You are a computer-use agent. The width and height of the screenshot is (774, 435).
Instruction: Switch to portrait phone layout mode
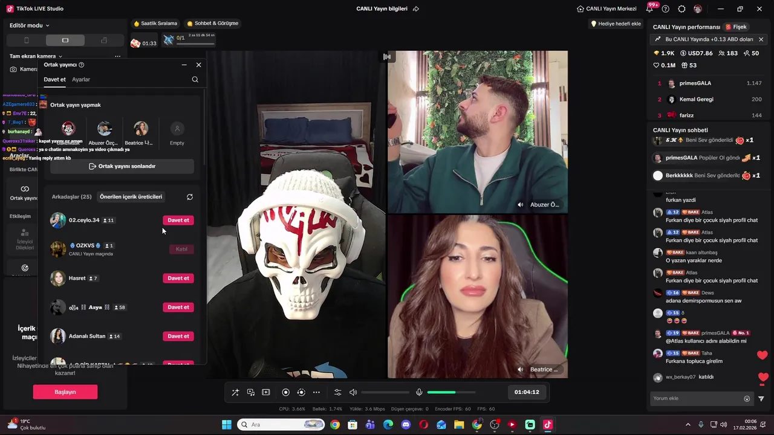coord(26,40)
